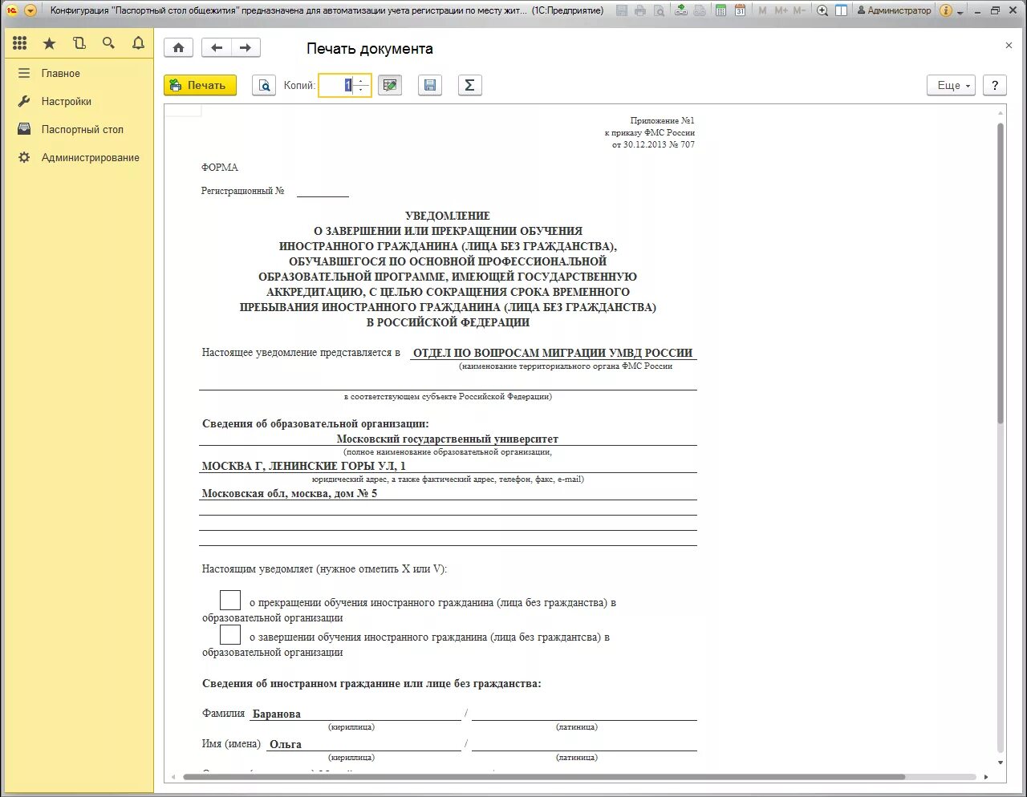Decrease the copies count with the down arrow
1027x797 pixels.
click(x=361, y=90)
